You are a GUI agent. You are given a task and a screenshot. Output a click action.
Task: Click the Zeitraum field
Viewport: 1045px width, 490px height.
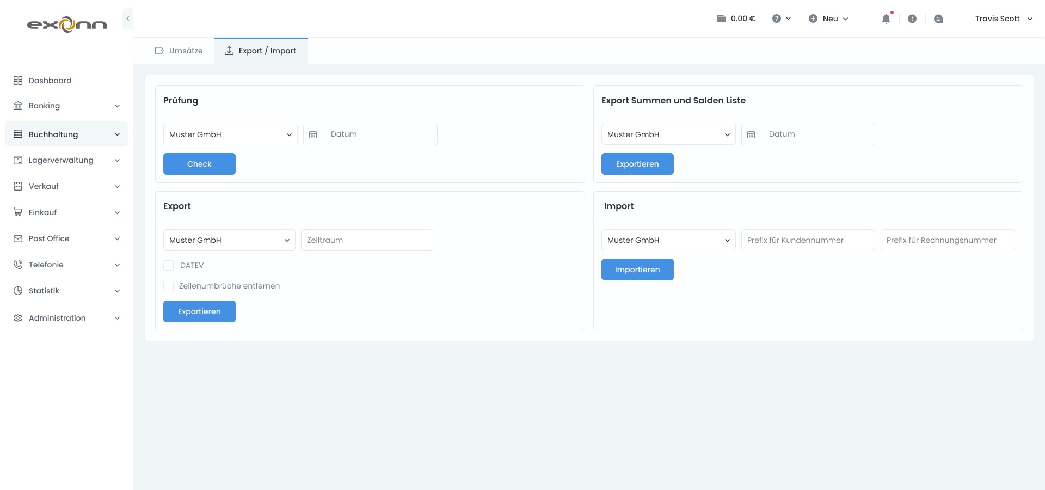point(367,240)
